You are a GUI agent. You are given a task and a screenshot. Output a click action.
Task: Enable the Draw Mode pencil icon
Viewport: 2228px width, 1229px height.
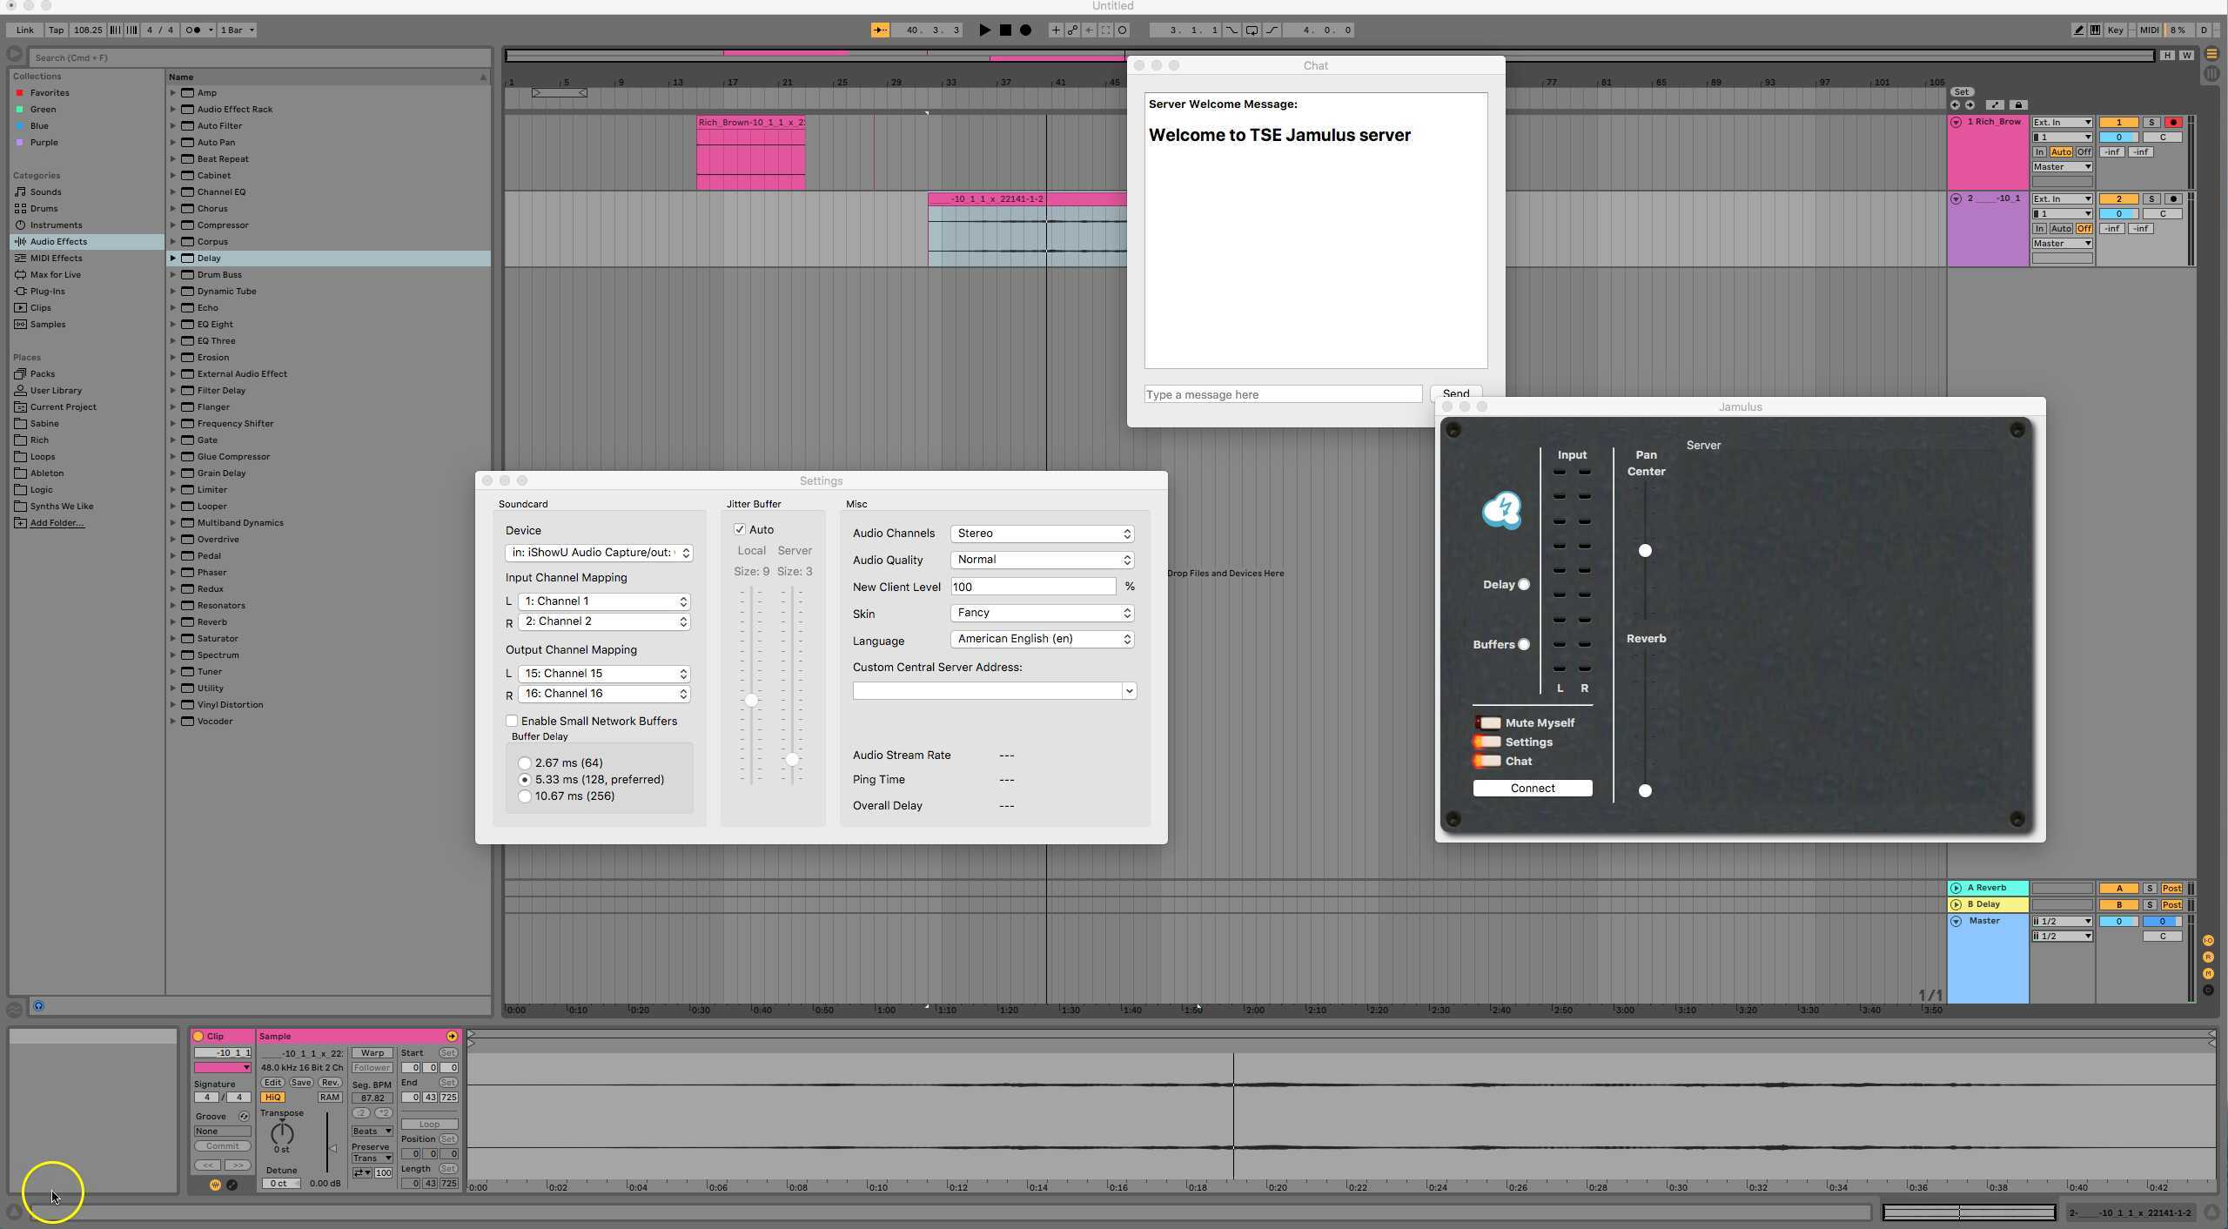point(2079,30)
